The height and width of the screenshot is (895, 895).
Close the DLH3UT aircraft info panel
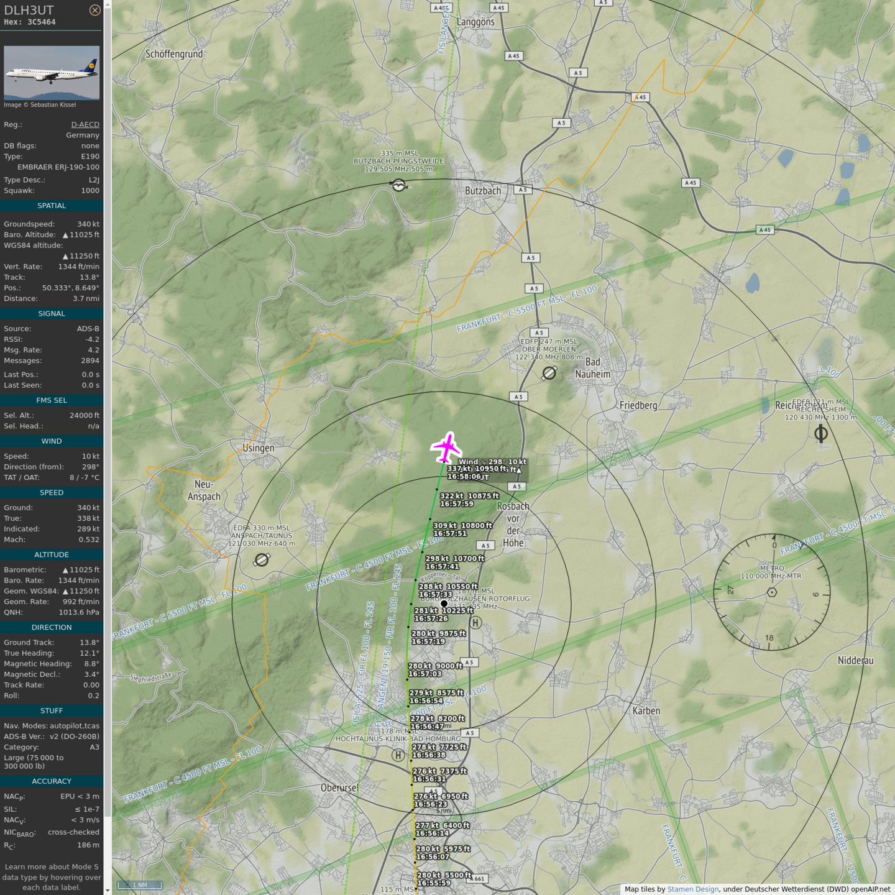pyautogui.click(x=94, y=10)
